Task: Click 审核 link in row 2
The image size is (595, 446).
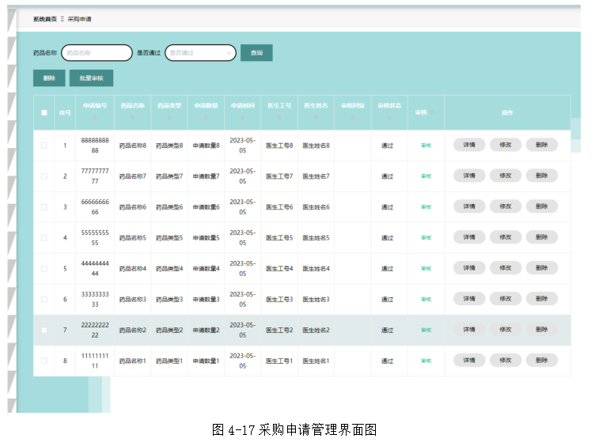Action: pyautogui.click(x=426, y=176)
